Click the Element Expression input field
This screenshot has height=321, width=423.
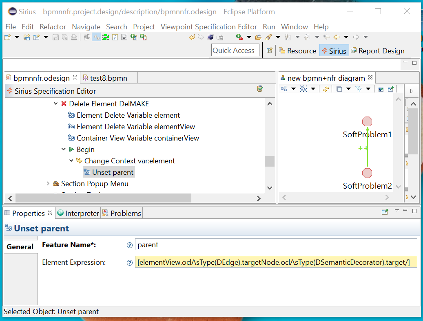click(276, 262)
